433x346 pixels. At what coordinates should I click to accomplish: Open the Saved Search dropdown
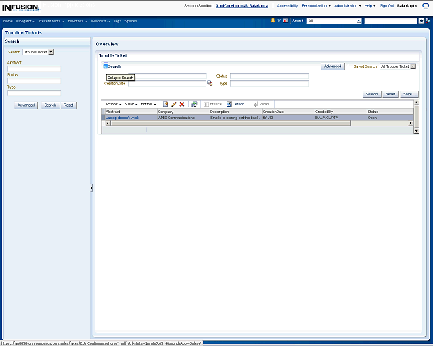(413, 66)
